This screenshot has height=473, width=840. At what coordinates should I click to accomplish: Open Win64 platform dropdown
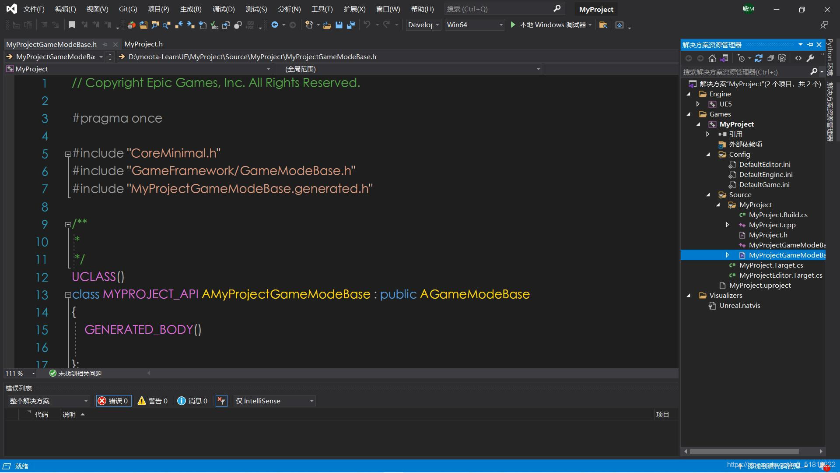coord(475,25)
